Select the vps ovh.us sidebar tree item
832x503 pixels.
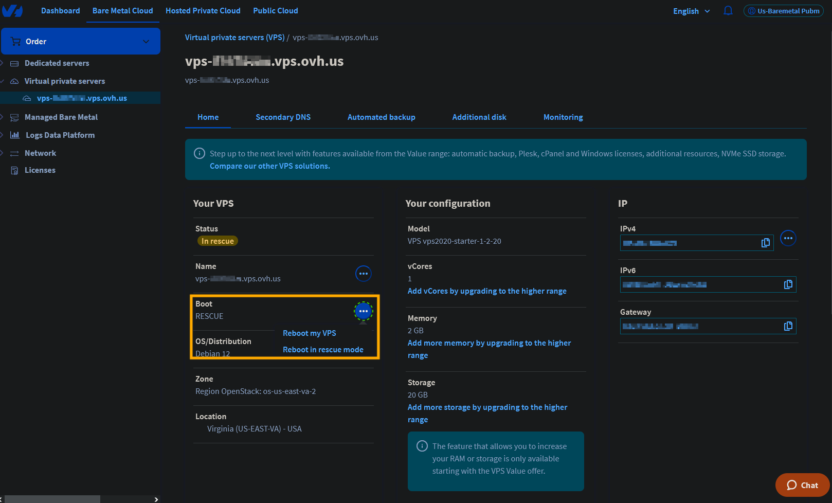coord(82,98)
